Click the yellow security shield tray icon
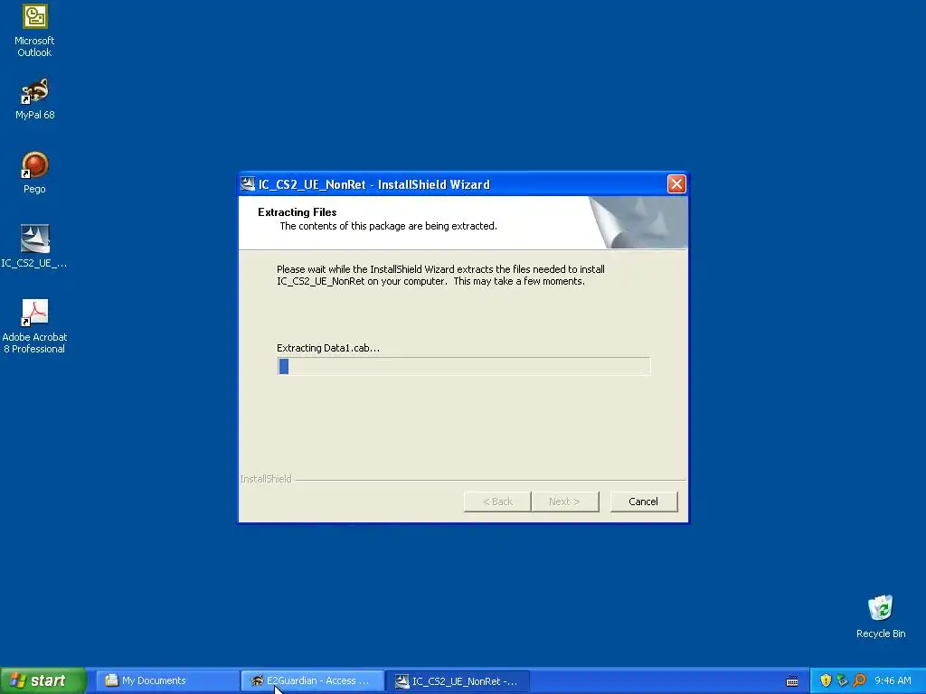926x694 pixels. click(826, 681)
